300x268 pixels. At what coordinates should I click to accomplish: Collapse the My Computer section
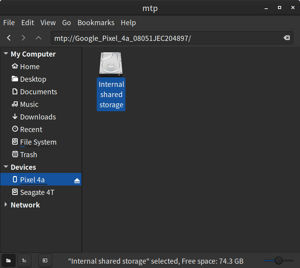[x=6, y=53]
